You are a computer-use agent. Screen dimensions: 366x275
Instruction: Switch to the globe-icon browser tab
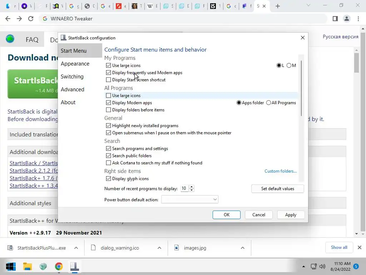click(87, 6)
